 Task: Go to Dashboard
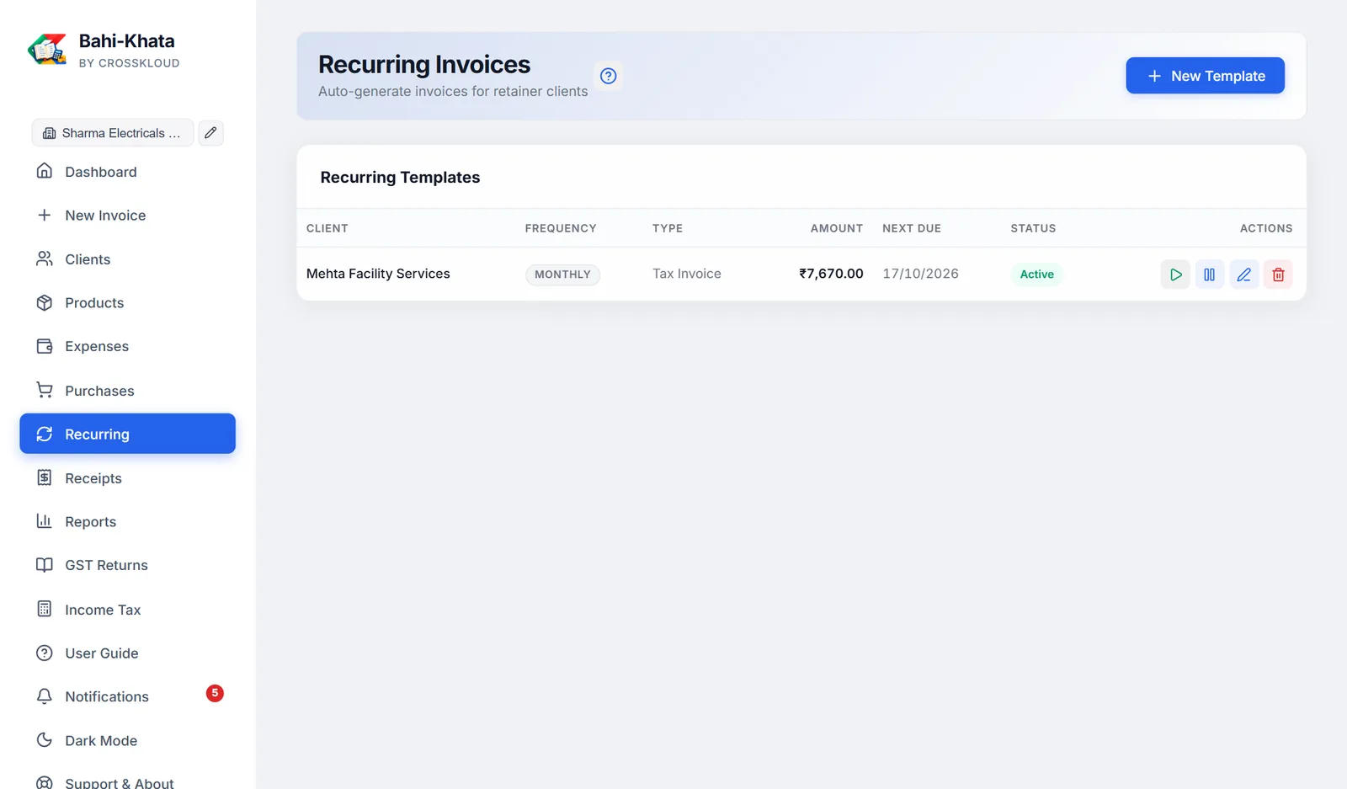pos(128,172)
